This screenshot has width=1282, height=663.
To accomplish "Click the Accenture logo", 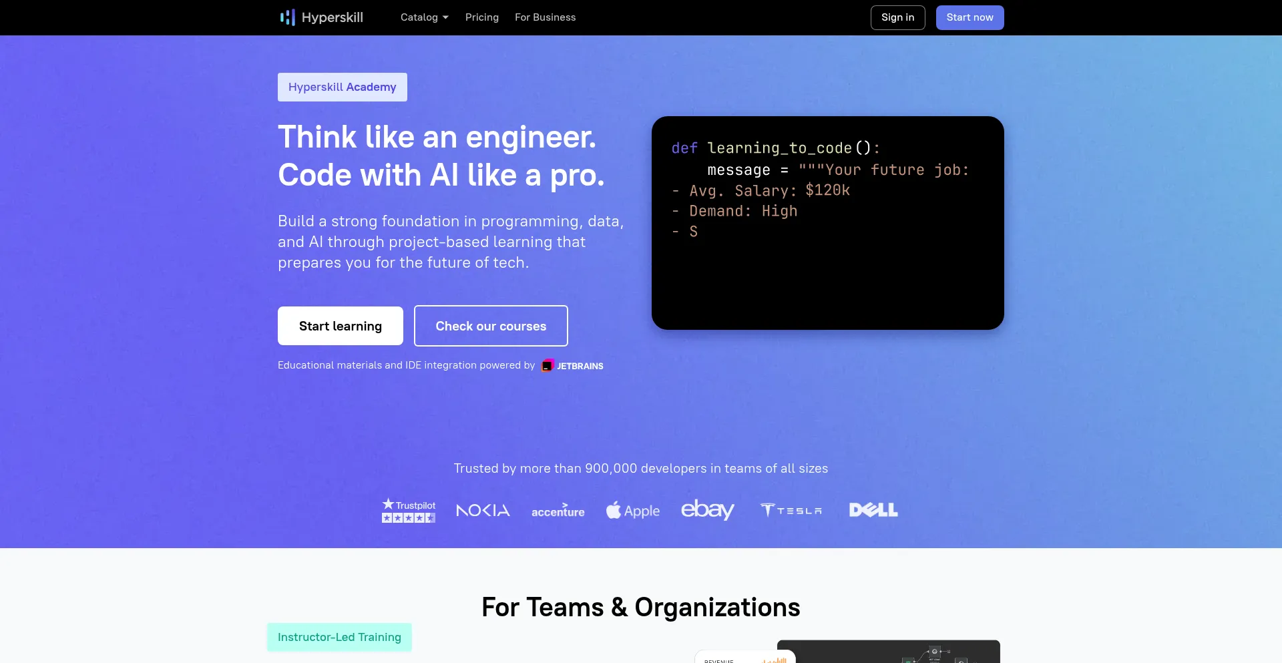I will coord(558,511).
